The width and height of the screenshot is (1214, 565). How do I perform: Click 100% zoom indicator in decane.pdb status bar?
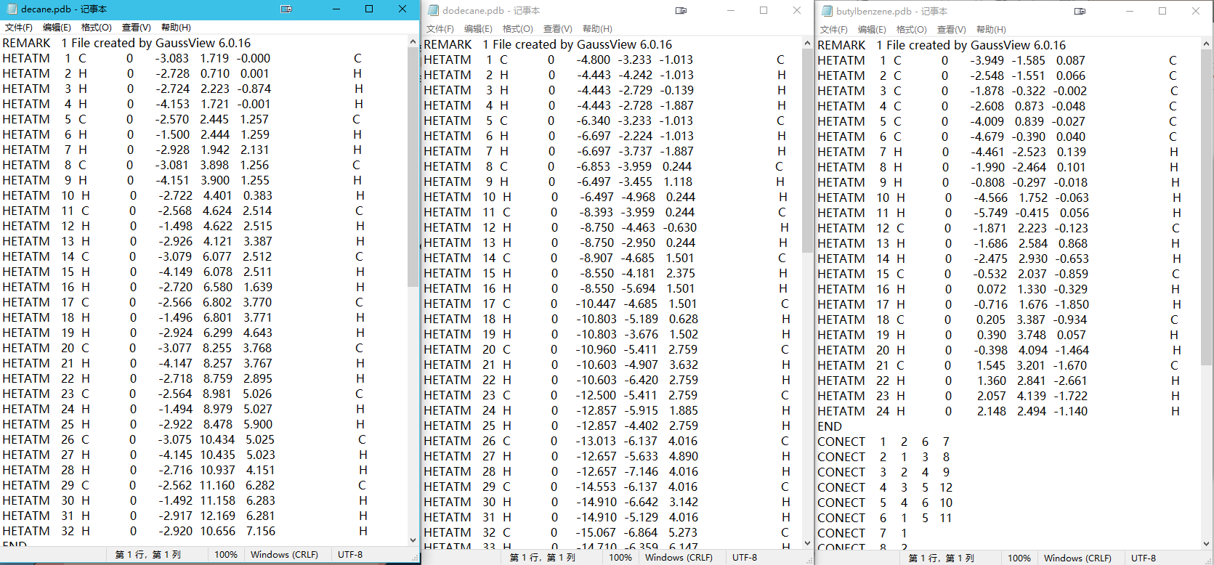pyautogui.click(x=226, y=555)
